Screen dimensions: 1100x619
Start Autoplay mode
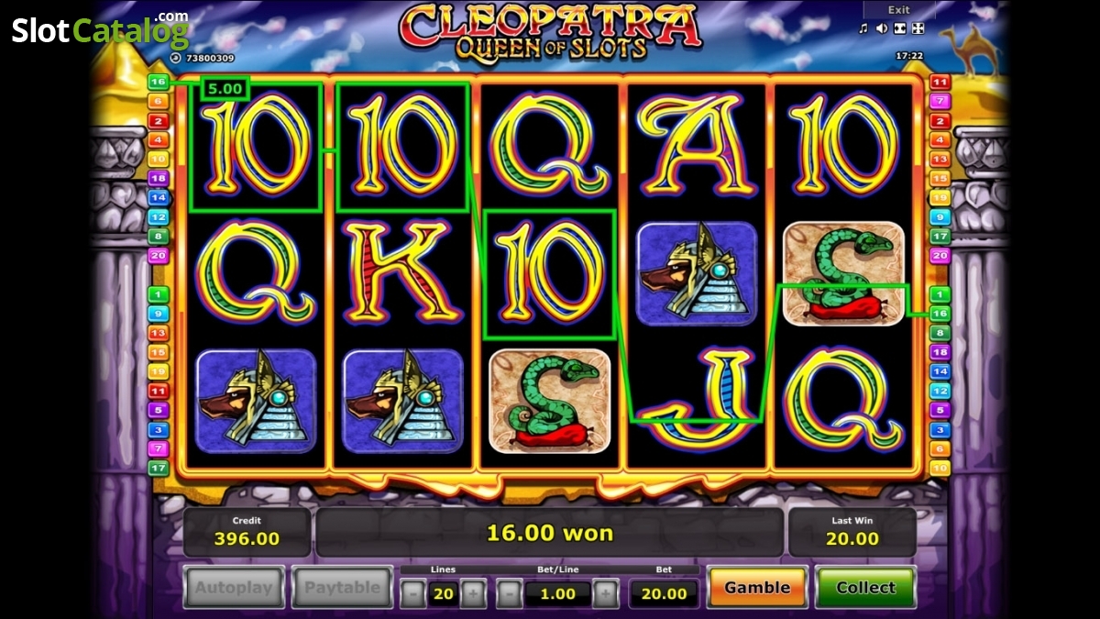tap(233, 587)
